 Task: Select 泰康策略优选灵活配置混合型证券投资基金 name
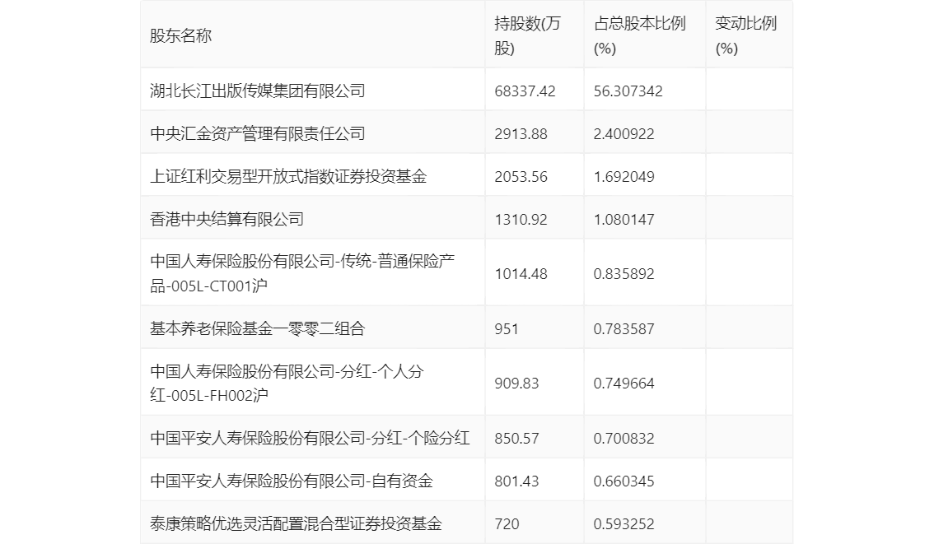(x=296, y=523)
